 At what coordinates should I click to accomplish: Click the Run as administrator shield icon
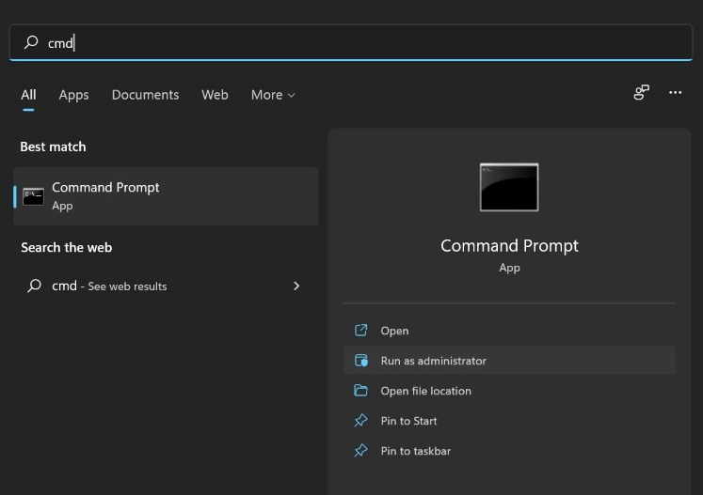[x=361, y=361]
